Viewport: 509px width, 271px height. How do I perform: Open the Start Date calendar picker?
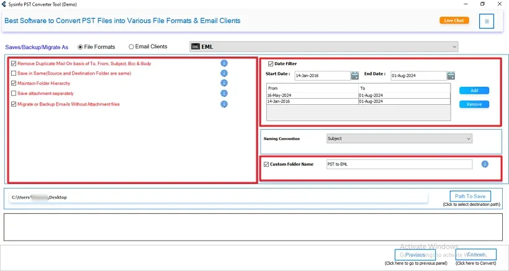[x=355, y=76]
